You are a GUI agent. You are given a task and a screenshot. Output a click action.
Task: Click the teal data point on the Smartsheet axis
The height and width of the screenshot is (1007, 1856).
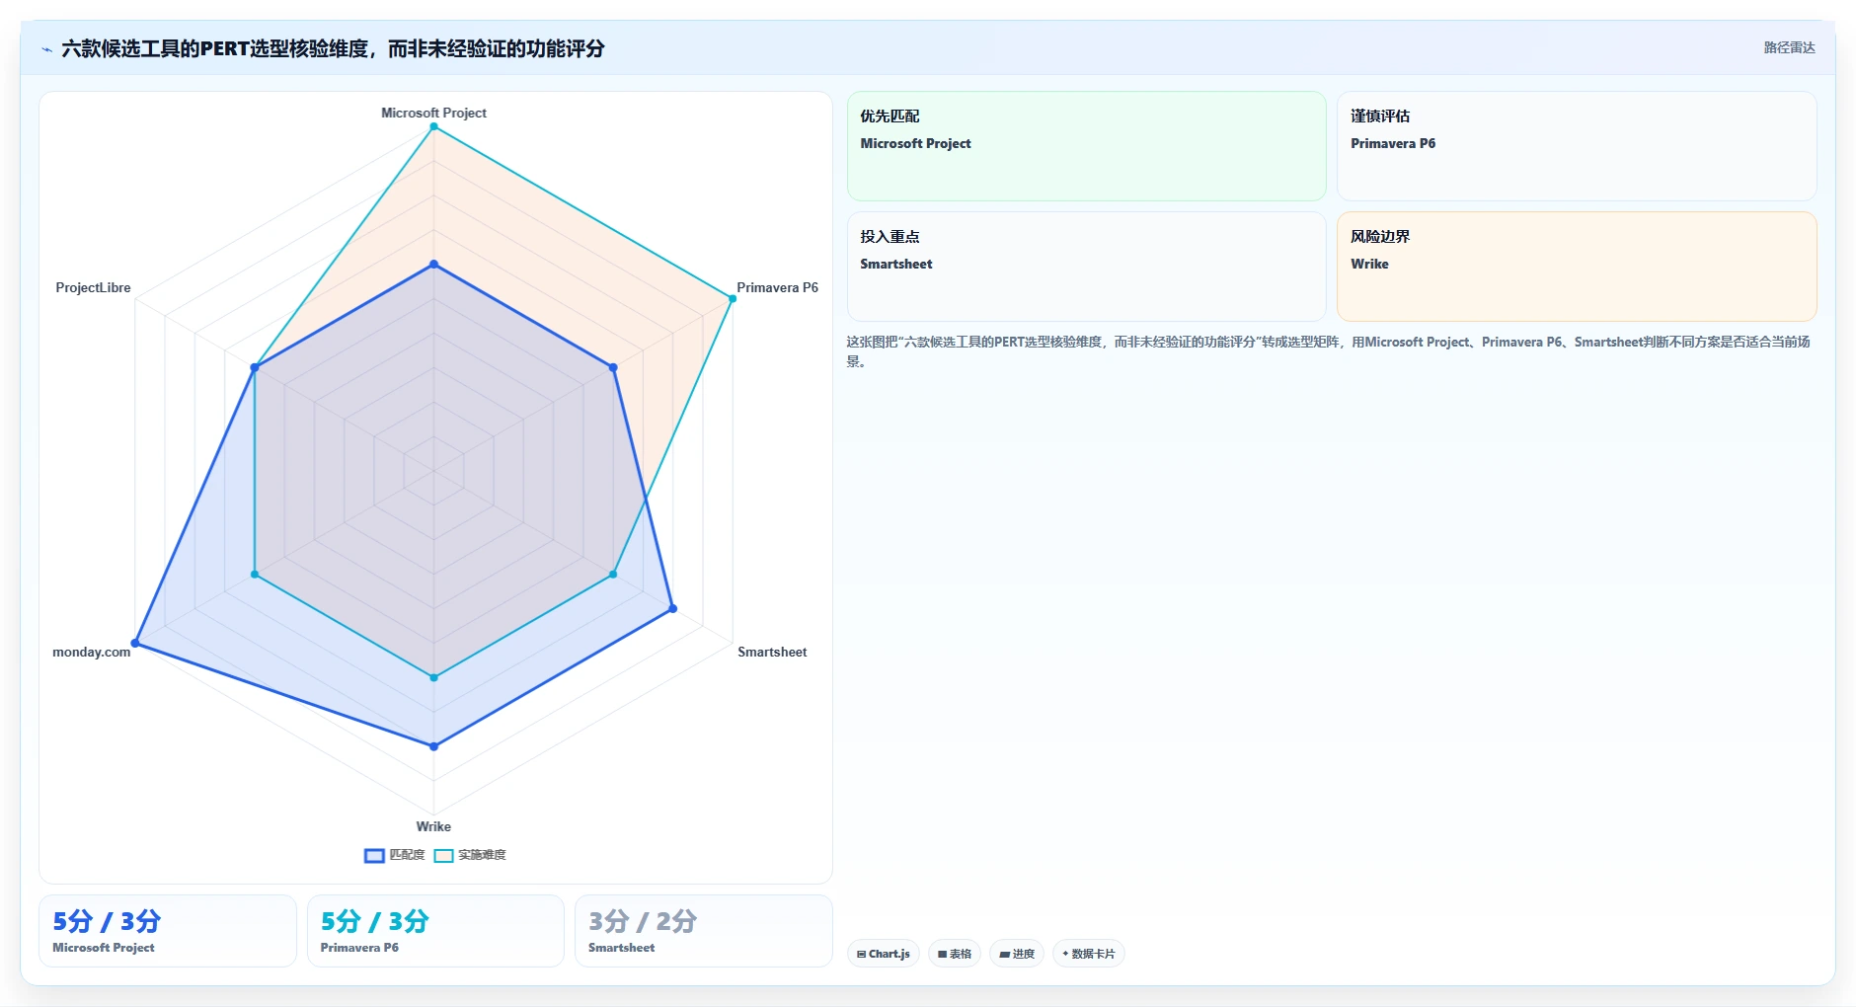coord(613,574)
